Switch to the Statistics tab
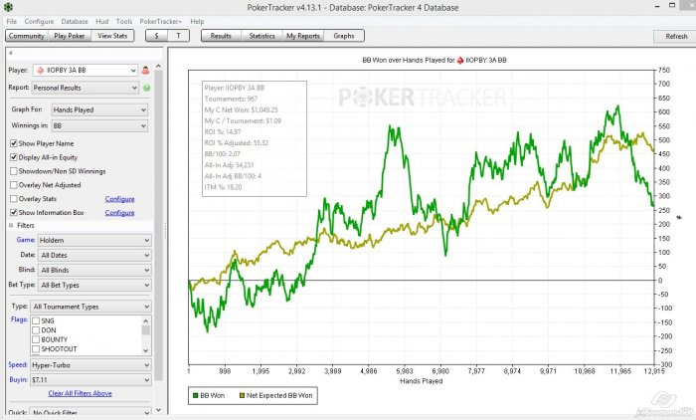Viewport: 696px width, 420px height. click(261, 36)
